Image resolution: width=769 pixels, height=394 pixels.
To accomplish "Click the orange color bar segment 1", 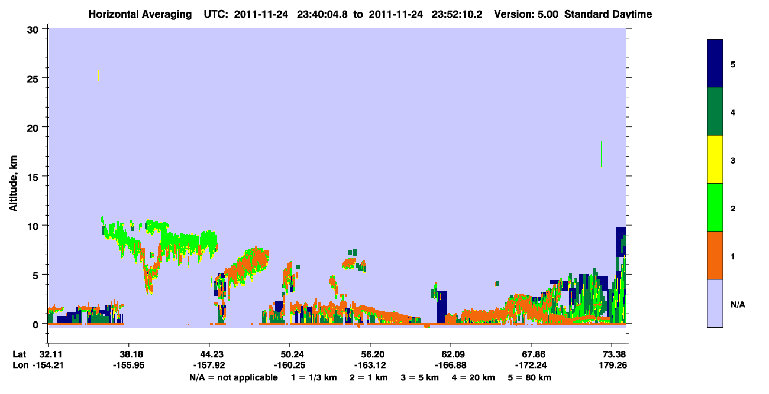I will tap(715, 255).
